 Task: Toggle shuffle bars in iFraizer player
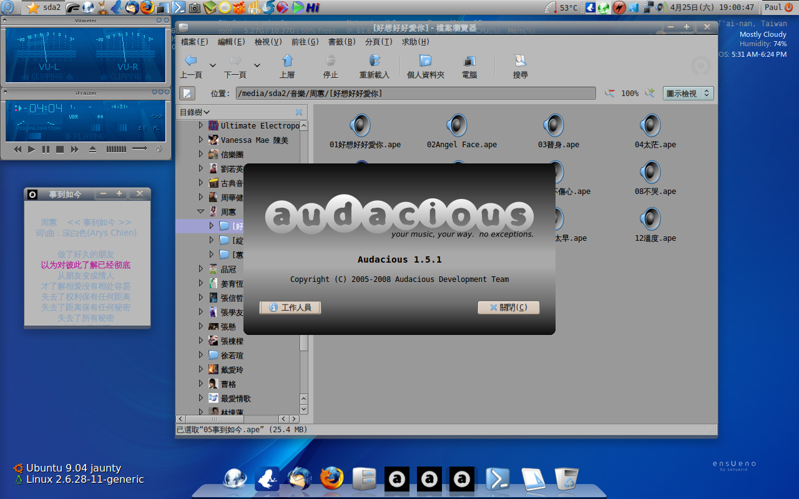(116, 150)
